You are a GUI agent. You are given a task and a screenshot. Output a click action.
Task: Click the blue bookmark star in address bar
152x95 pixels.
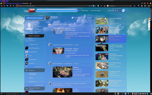click(90, 6)
